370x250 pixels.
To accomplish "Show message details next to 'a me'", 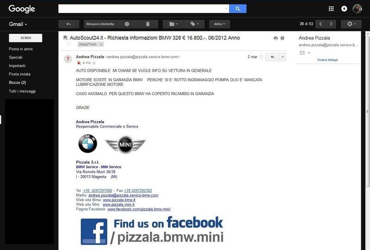I will (94, 63).
